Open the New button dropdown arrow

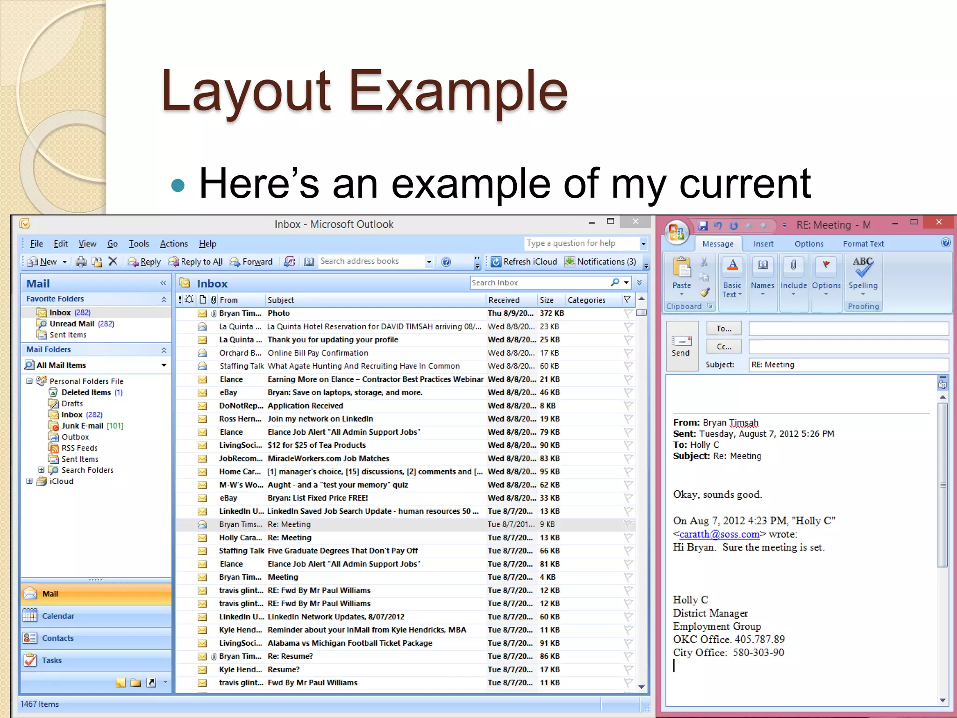pos(64,262)
